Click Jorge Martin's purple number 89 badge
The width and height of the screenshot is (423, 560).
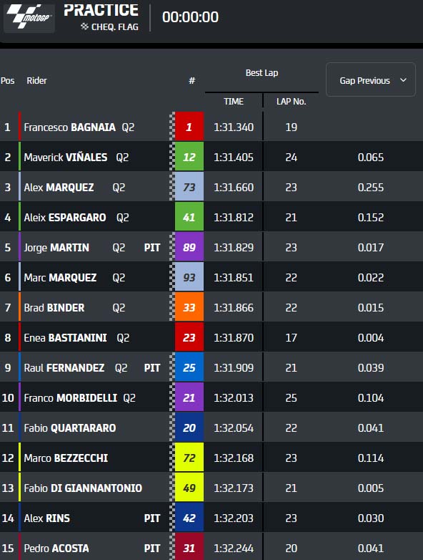(x=189, y=247)
